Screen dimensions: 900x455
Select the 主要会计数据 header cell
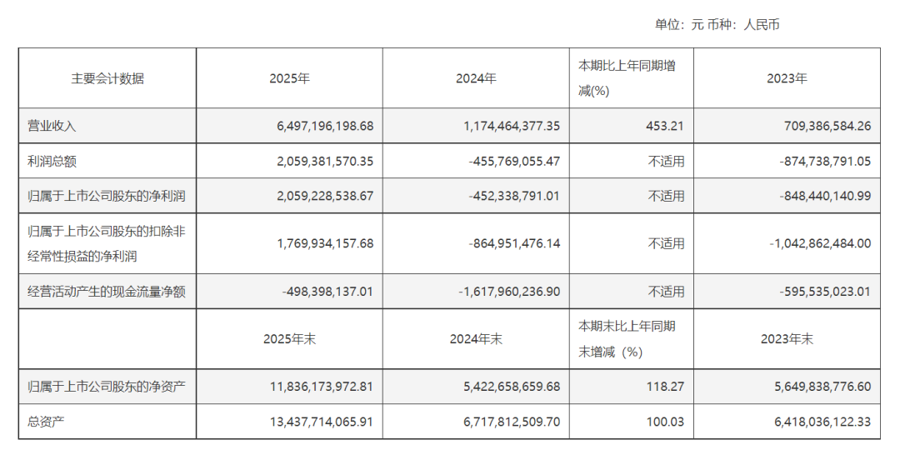[x=107, y=78]
